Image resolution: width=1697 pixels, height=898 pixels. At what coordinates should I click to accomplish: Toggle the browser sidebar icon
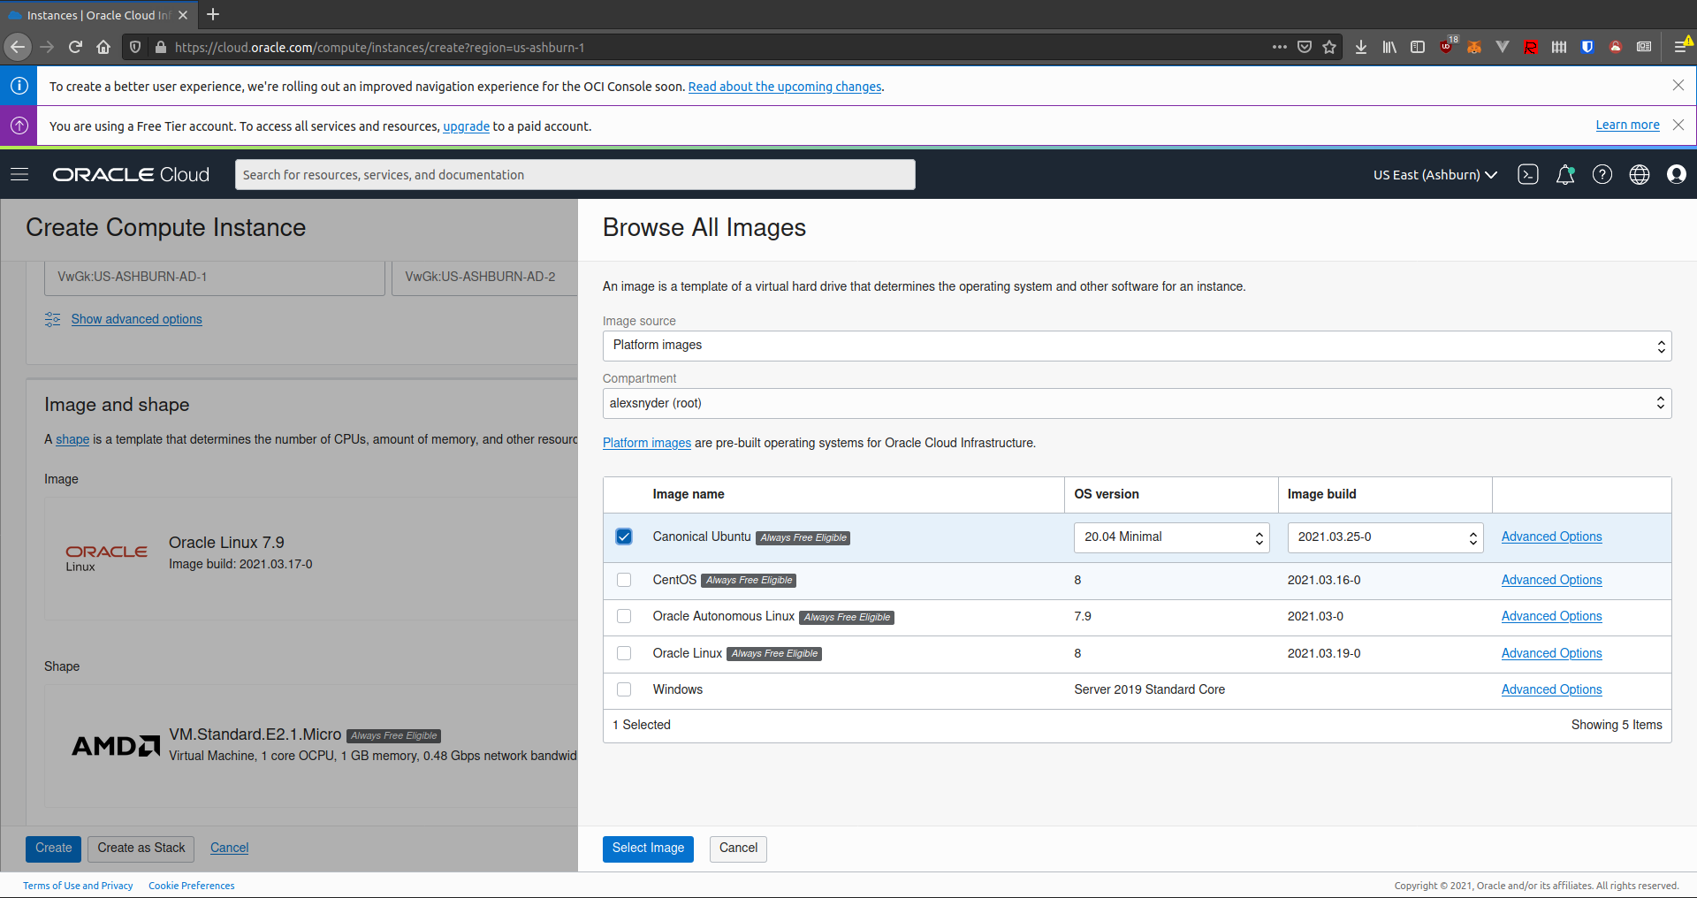point(1418,47)
